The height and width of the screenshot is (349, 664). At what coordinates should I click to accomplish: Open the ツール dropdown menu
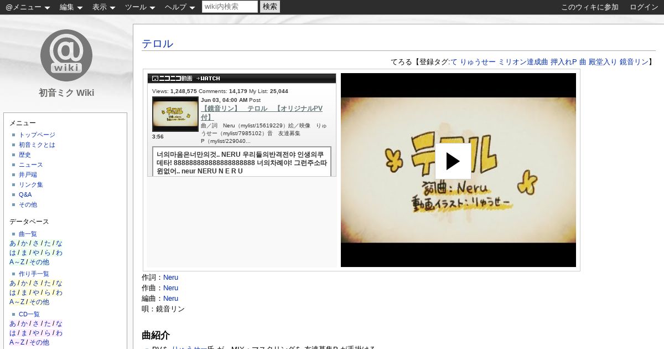[x=140, y=7]
